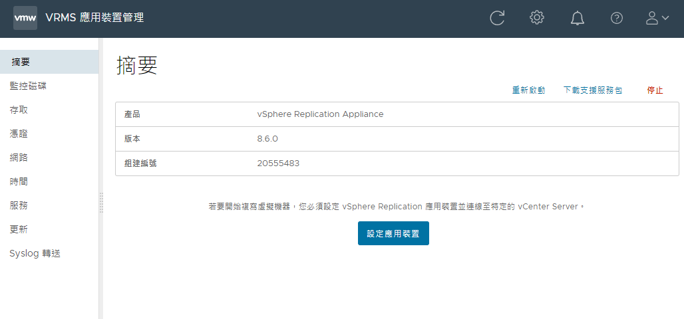
Task: Click the 版本 label cell
Action: point(132,139)
